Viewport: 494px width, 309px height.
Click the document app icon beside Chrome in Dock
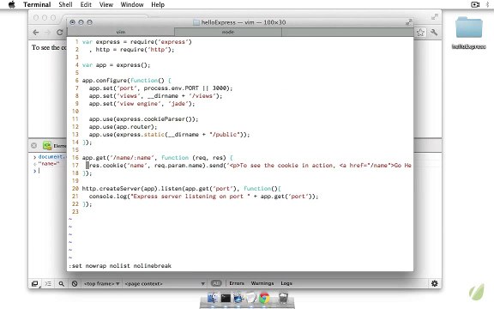[x=251, y=298]
